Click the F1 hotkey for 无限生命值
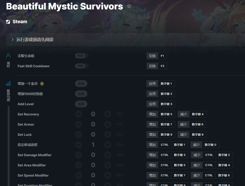 (x=162, y=56)
